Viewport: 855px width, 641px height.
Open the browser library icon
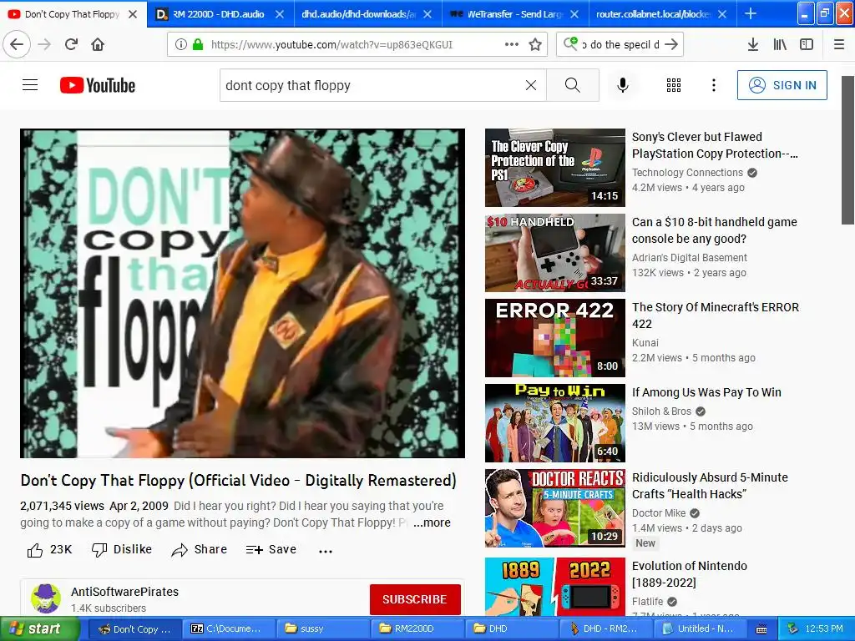(780, 44)
